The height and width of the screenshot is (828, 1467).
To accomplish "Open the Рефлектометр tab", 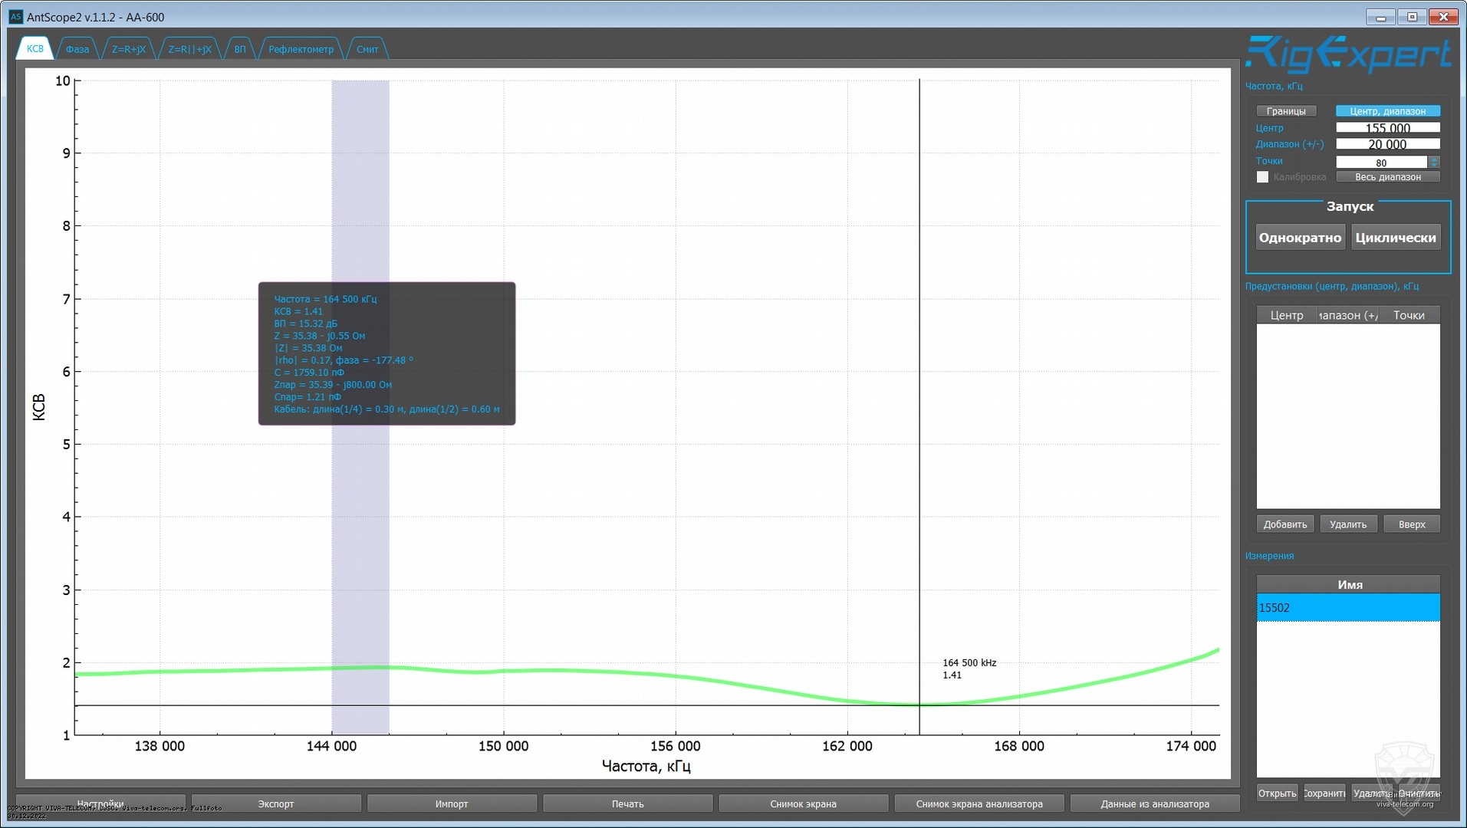I will 301,49.
